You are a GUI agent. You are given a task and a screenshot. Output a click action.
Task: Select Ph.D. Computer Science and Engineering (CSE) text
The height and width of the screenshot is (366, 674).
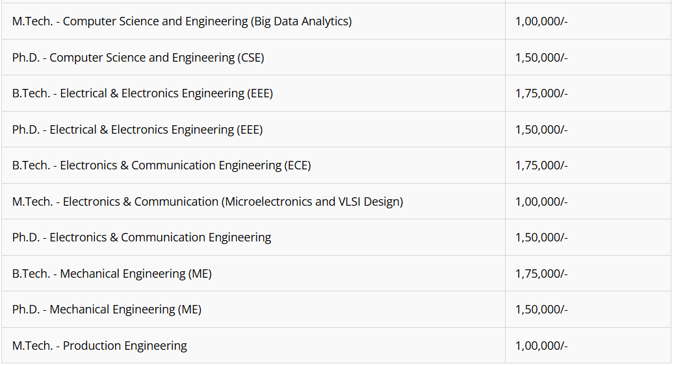[138, 58]
